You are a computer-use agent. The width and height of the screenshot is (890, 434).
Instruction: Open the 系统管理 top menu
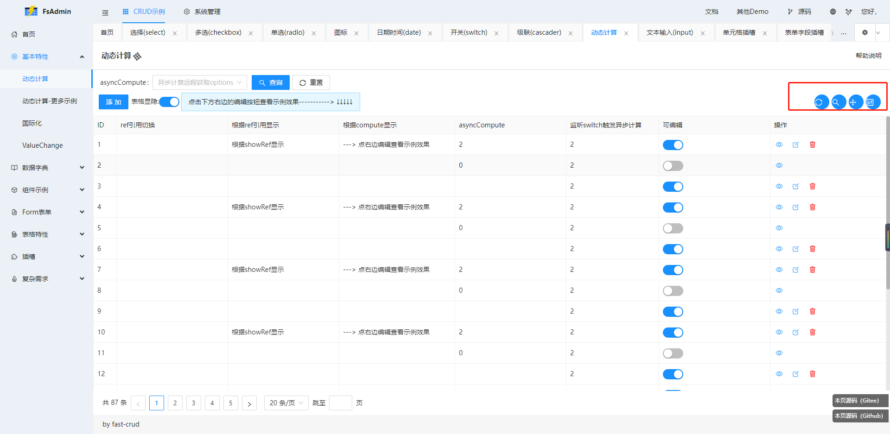pos(202,12)
